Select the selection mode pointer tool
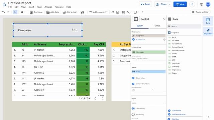Screen dimensions: 214x120 (15, 12)
